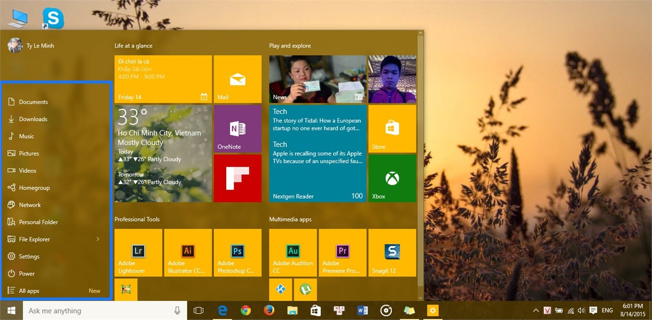This screenshot has width=652, height=320.
Task: Show All apps list
Action: pyautogui.click(x=56, y=290)
